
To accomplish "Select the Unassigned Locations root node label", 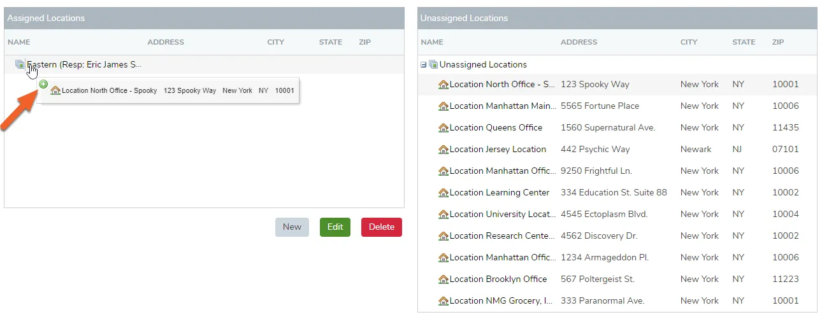I will tap(483, 64).
